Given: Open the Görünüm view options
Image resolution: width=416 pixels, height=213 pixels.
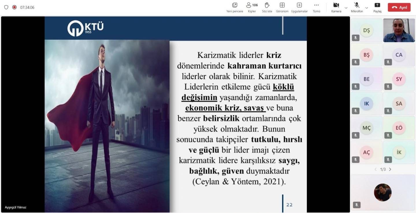Looking at the screenshot, I should [x=282, y=8].
